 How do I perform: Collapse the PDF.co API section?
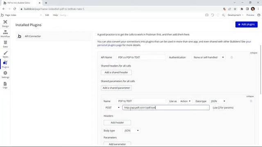pos(253,53)
